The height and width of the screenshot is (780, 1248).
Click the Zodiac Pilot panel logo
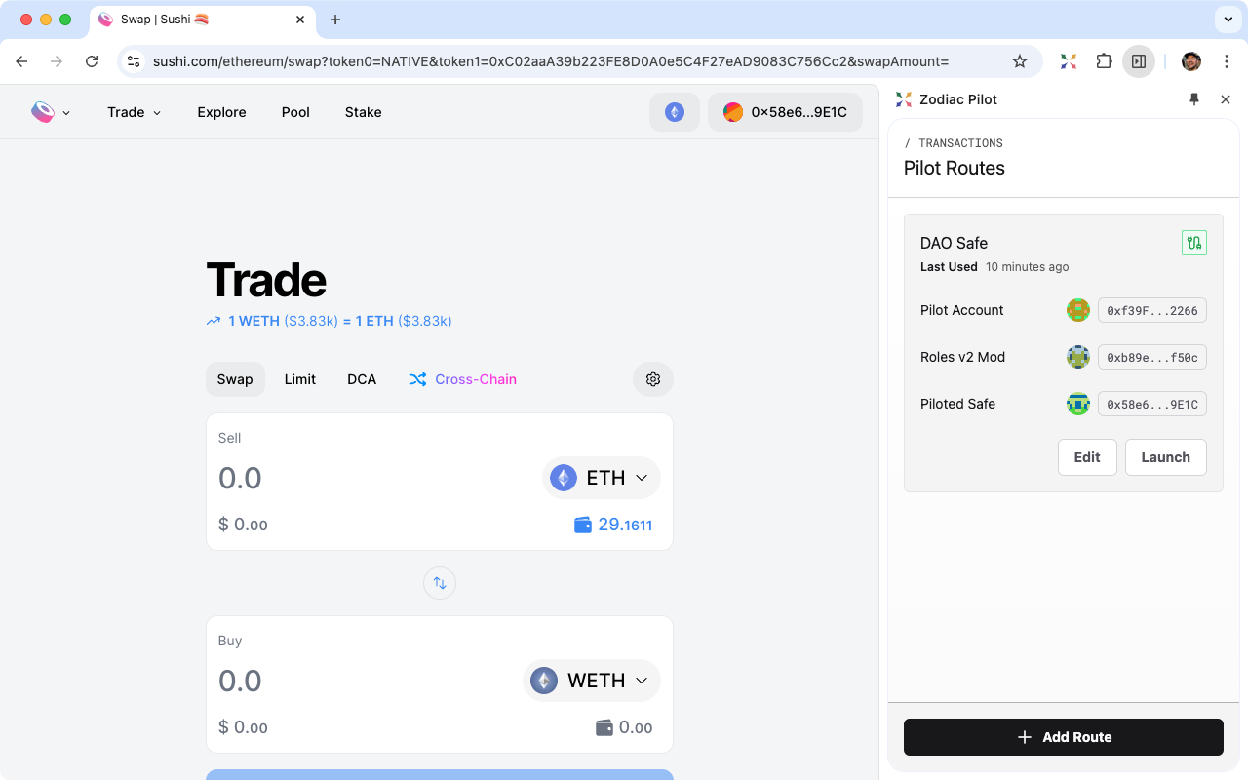(x=904, y=99)
